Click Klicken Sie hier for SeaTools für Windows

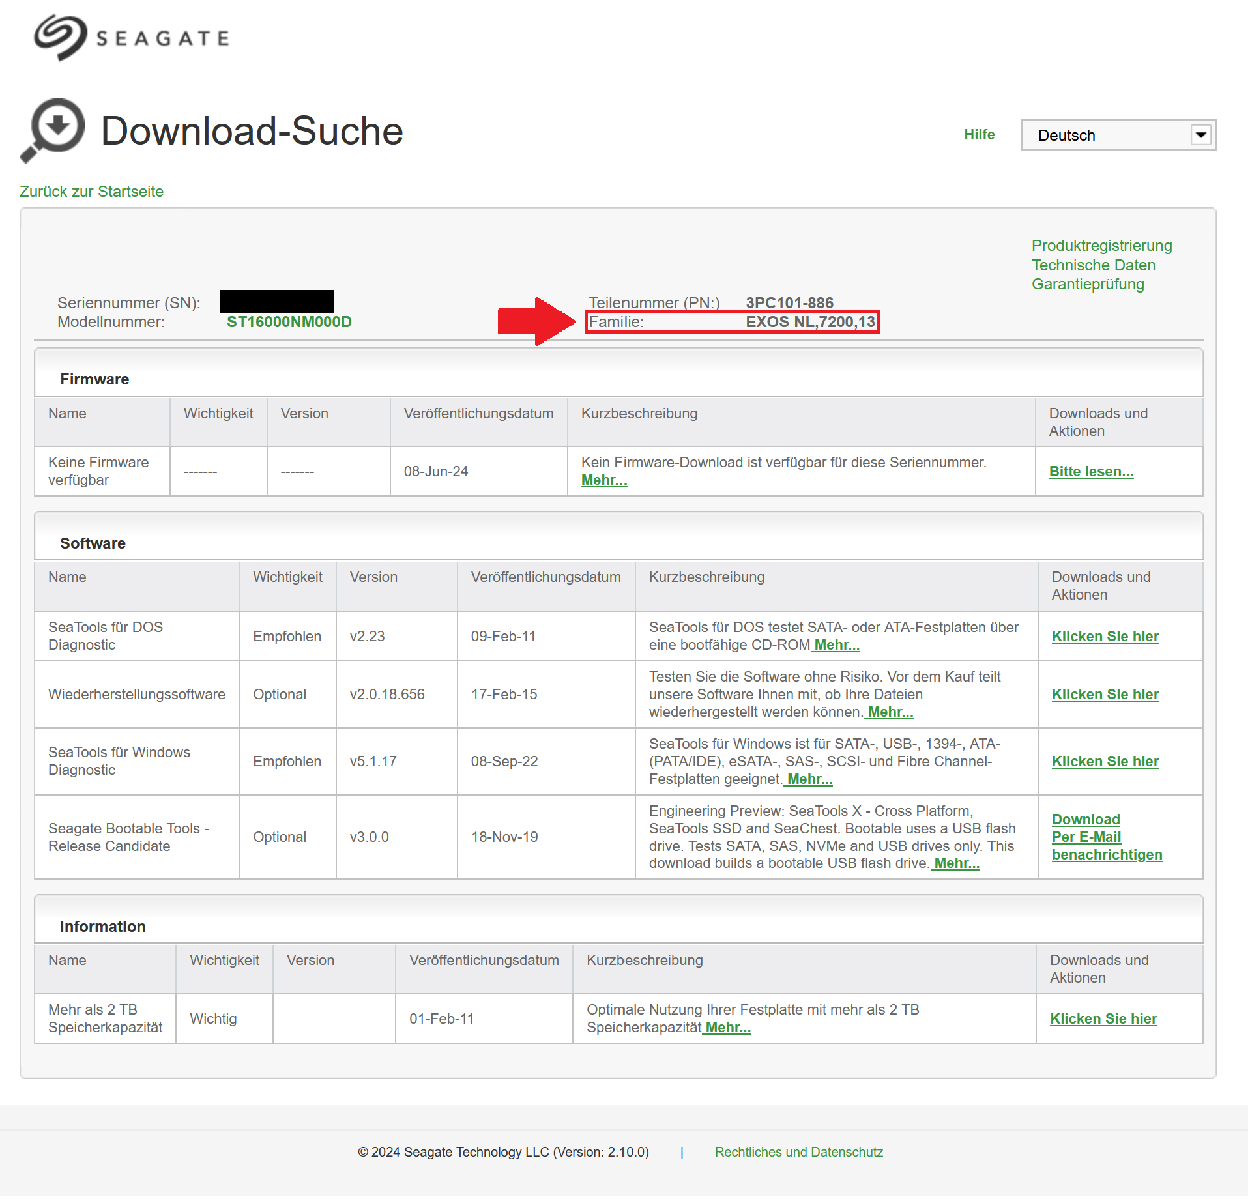click(1105, 761)
